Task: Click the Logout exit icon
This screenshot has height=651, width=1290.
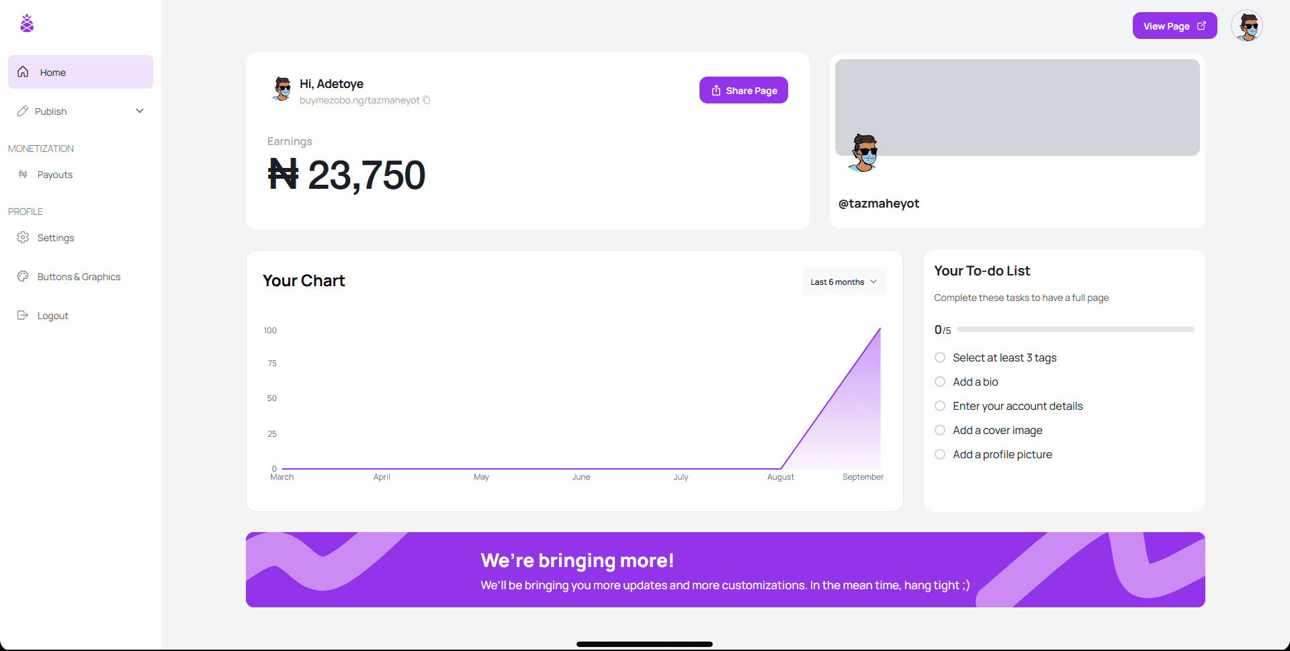Action: 23,315
